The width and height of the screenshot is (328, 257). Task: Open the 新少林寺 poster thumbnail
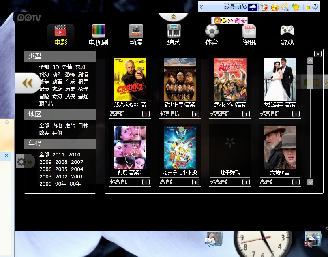pos(180,79)
